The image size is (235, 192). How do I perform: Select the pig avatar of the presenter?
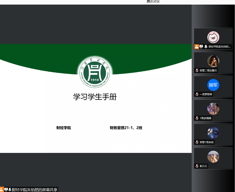pyautogui.click(x=213, y=37)
